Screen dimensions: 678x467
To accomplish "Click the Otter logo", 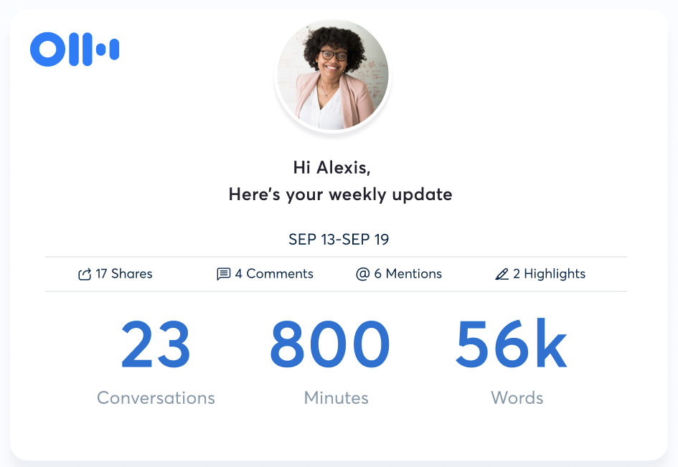I will pyautogui.click(x=75, y=49).
